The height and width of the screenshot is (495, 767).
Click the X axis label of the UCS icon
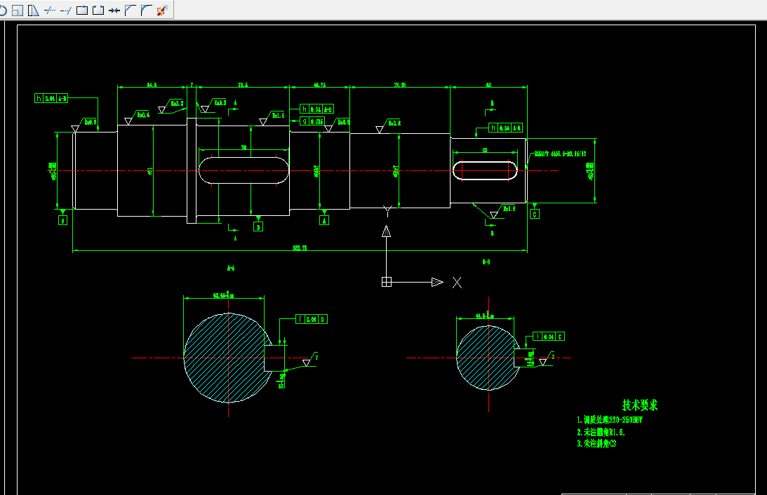tap(457, 283)
